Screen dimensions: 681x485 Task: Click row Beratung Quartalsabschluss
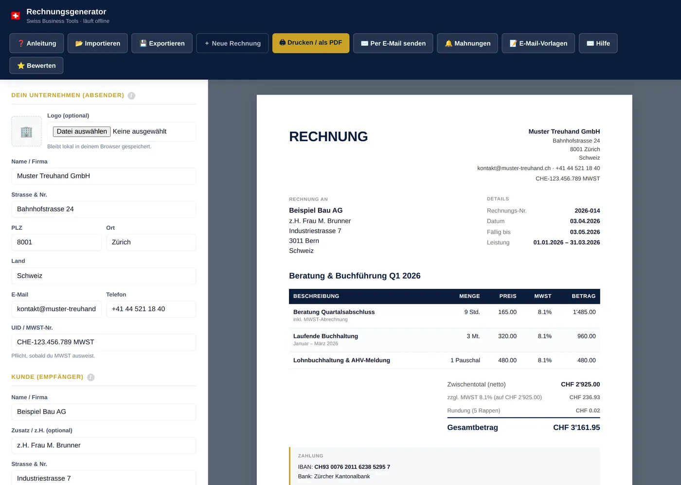pos(444,316)
